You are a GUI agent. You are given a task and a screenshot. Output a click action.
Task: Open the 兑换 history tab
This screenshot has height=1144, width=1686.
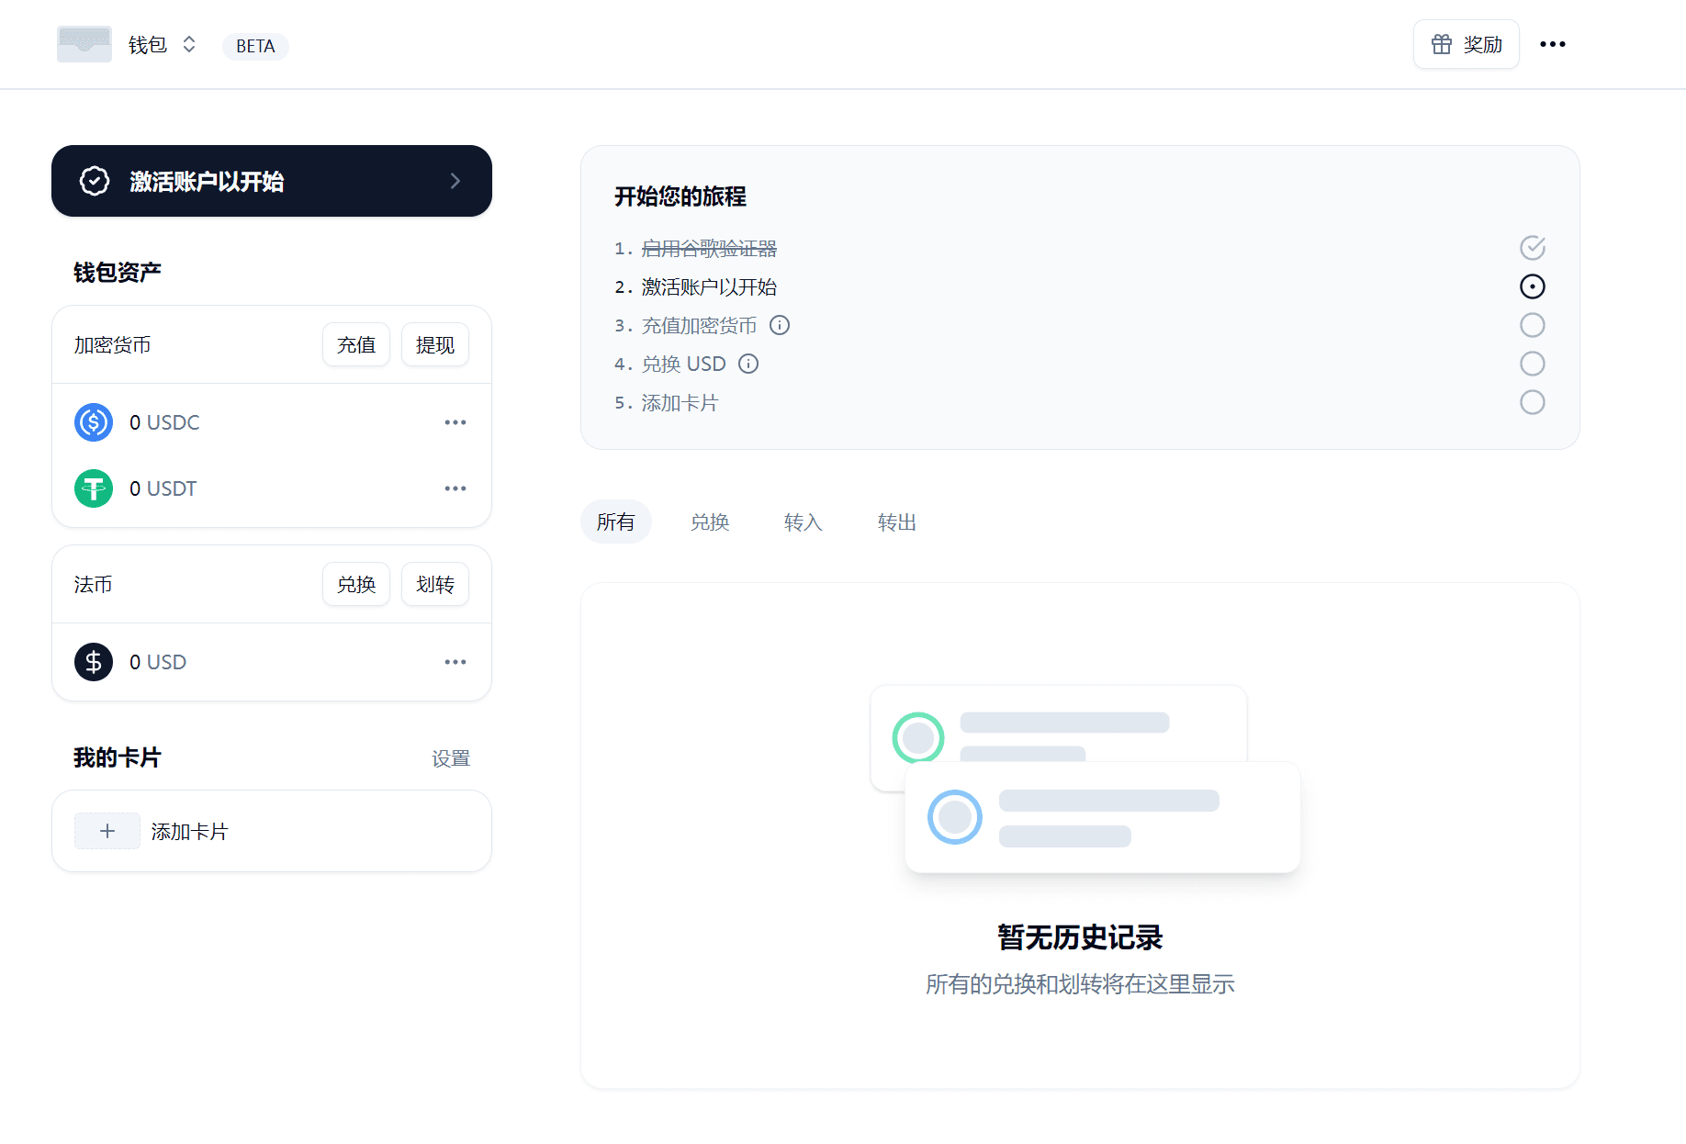click(x=709, y=522)
